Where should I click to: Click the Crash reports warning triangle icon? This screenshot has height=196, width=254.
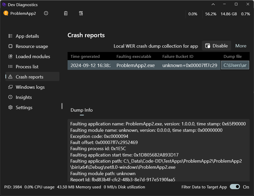click(x=10, y=77)
